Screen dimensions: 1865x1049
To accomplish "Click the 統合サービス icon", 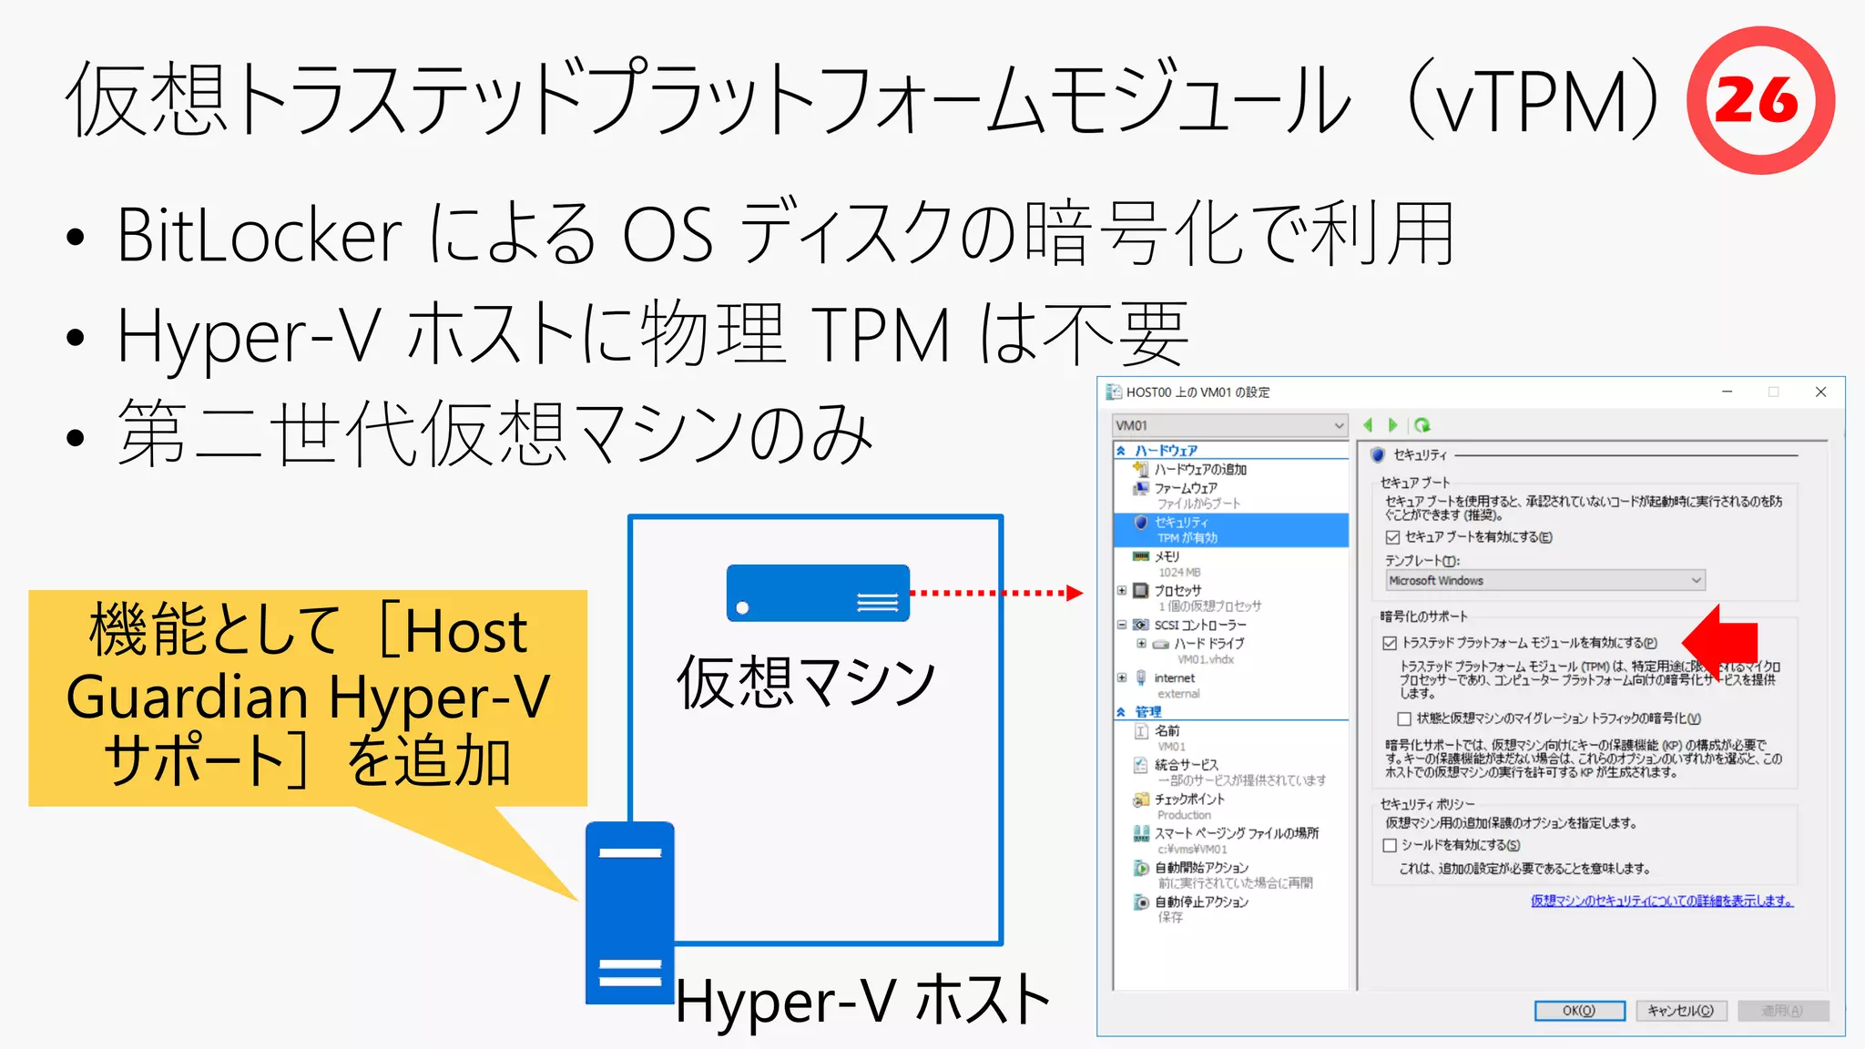I will 1141,765.
